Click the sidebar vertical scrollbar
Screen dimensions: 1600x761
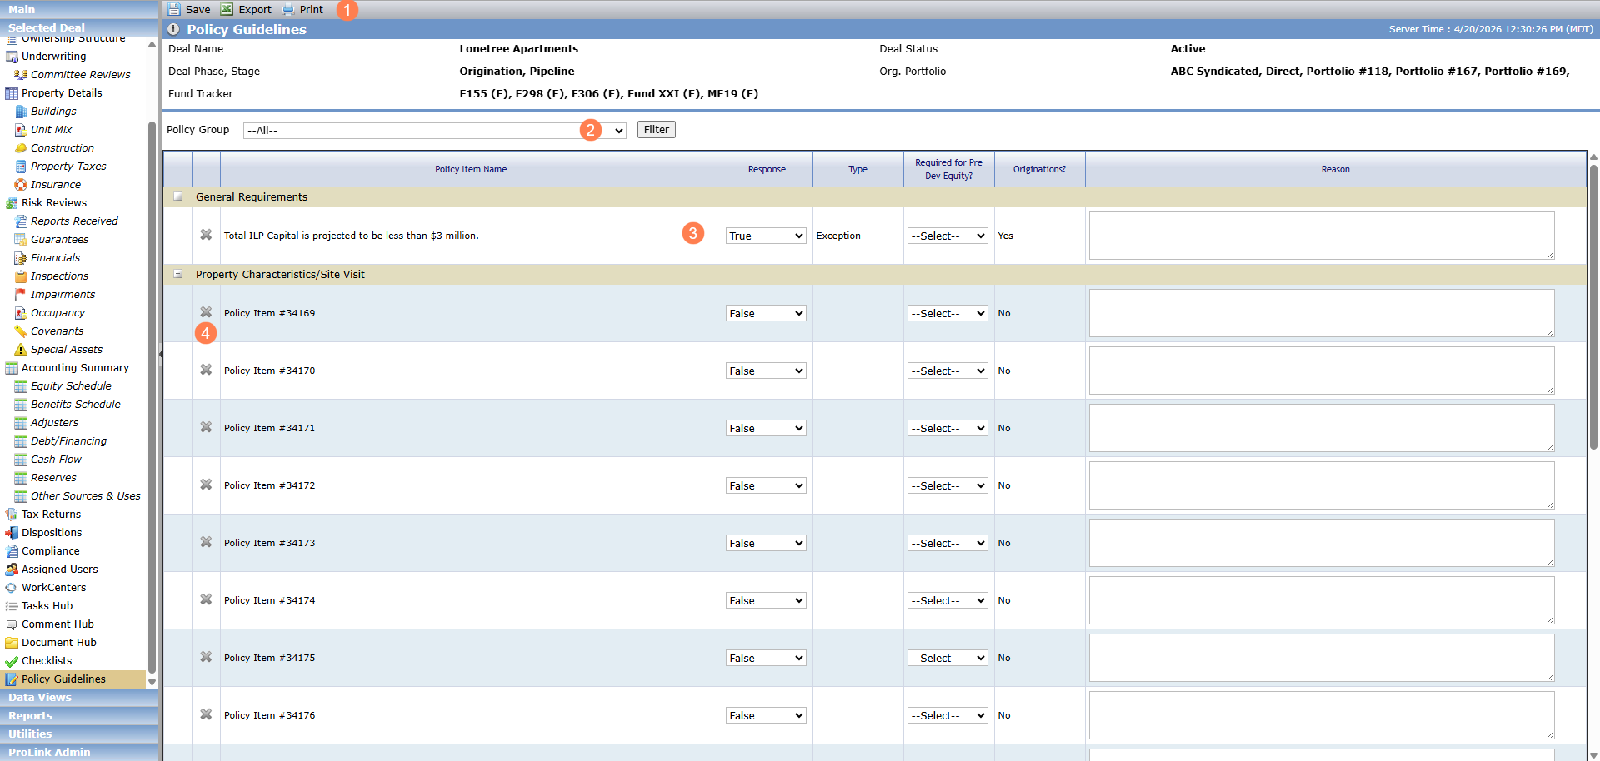(x=152, y=400)
